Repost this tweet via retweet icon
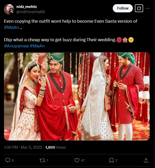 (42, 160)
